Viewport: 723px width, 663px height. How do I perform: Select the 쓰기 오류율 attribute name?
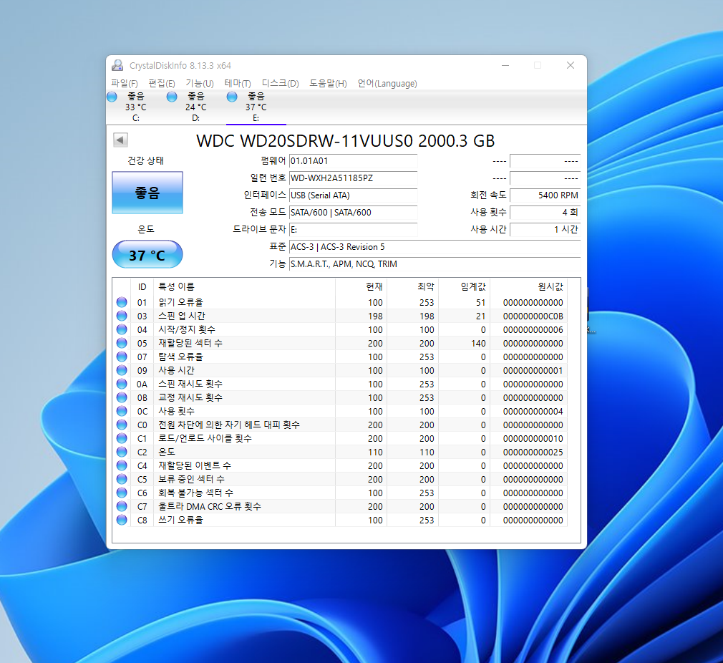pos(180,520)
